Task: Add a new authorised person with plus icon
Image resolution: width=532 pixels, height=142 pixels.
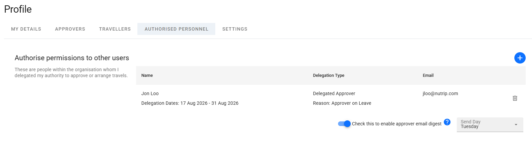Action: pyautogui.click(x=520, y=58)
